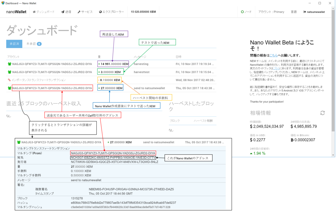
Task: Click the 15 020.850000 XEM balance
Action: pyautogui.click(x=143, y=12)
